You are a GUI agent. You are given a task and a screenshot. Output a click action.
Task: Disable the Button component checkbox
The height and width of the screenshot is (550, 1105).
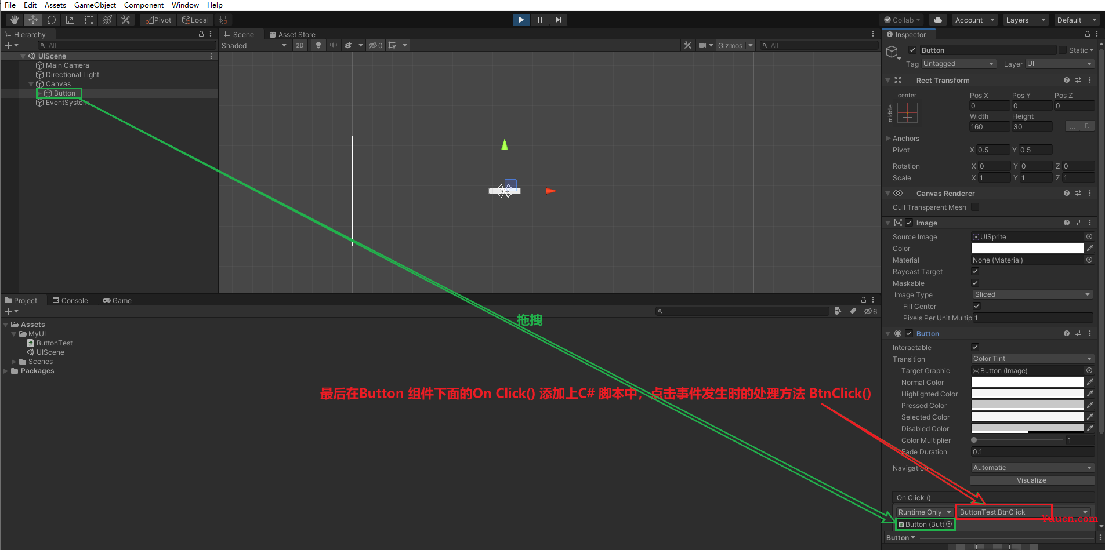coord(909,333)
